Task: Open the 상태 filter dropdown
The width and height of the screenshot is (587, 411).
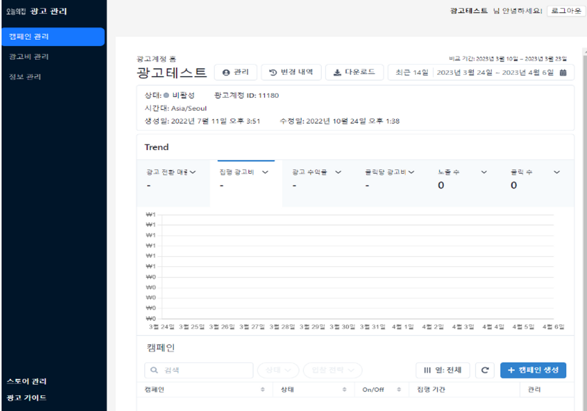Action: (x=278, y=370)
